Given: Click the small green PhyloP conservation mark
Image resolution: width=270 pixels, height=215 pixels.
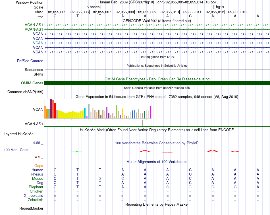Looking at the screenshot, I should 77,151.
